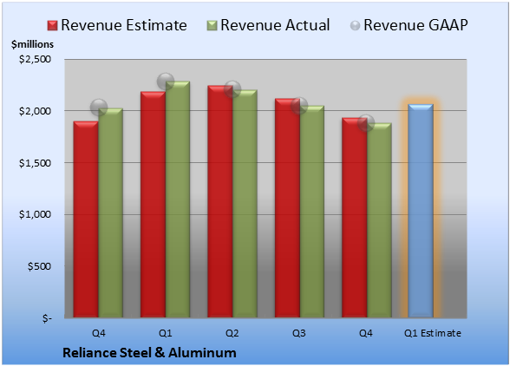The width and height of the screenshot is (510, 366).
Task: Click the "$millions" axis unit label
Action: tap(32, 44)
